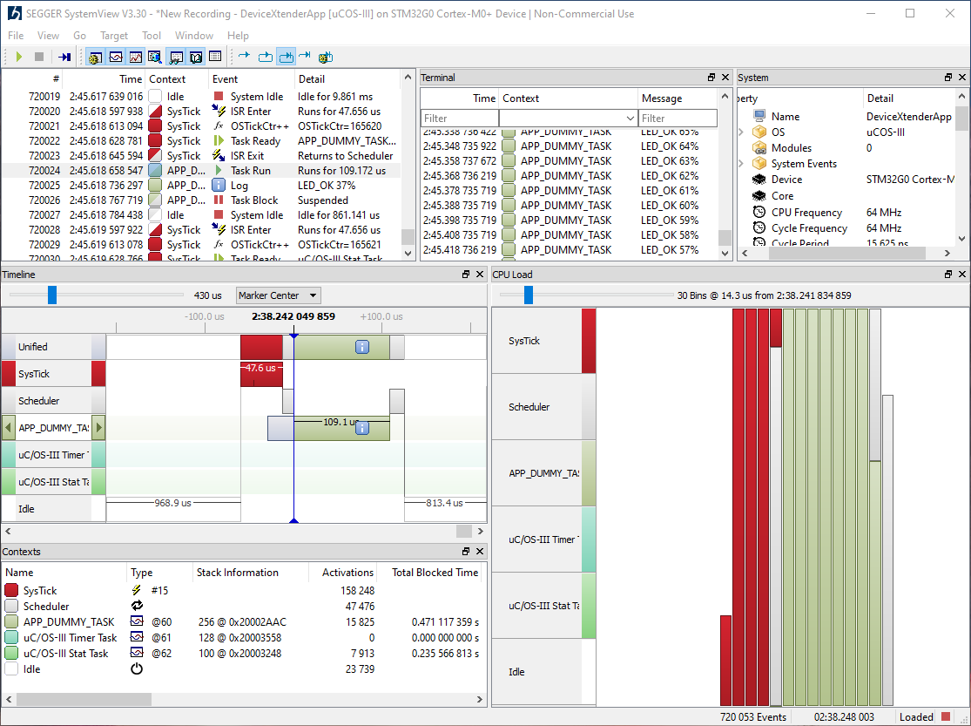The width and height of the screenshot is (971, 726).
Task: Click the uC/OS-III Timer Task type icon
Action: (x=137, y=637)
